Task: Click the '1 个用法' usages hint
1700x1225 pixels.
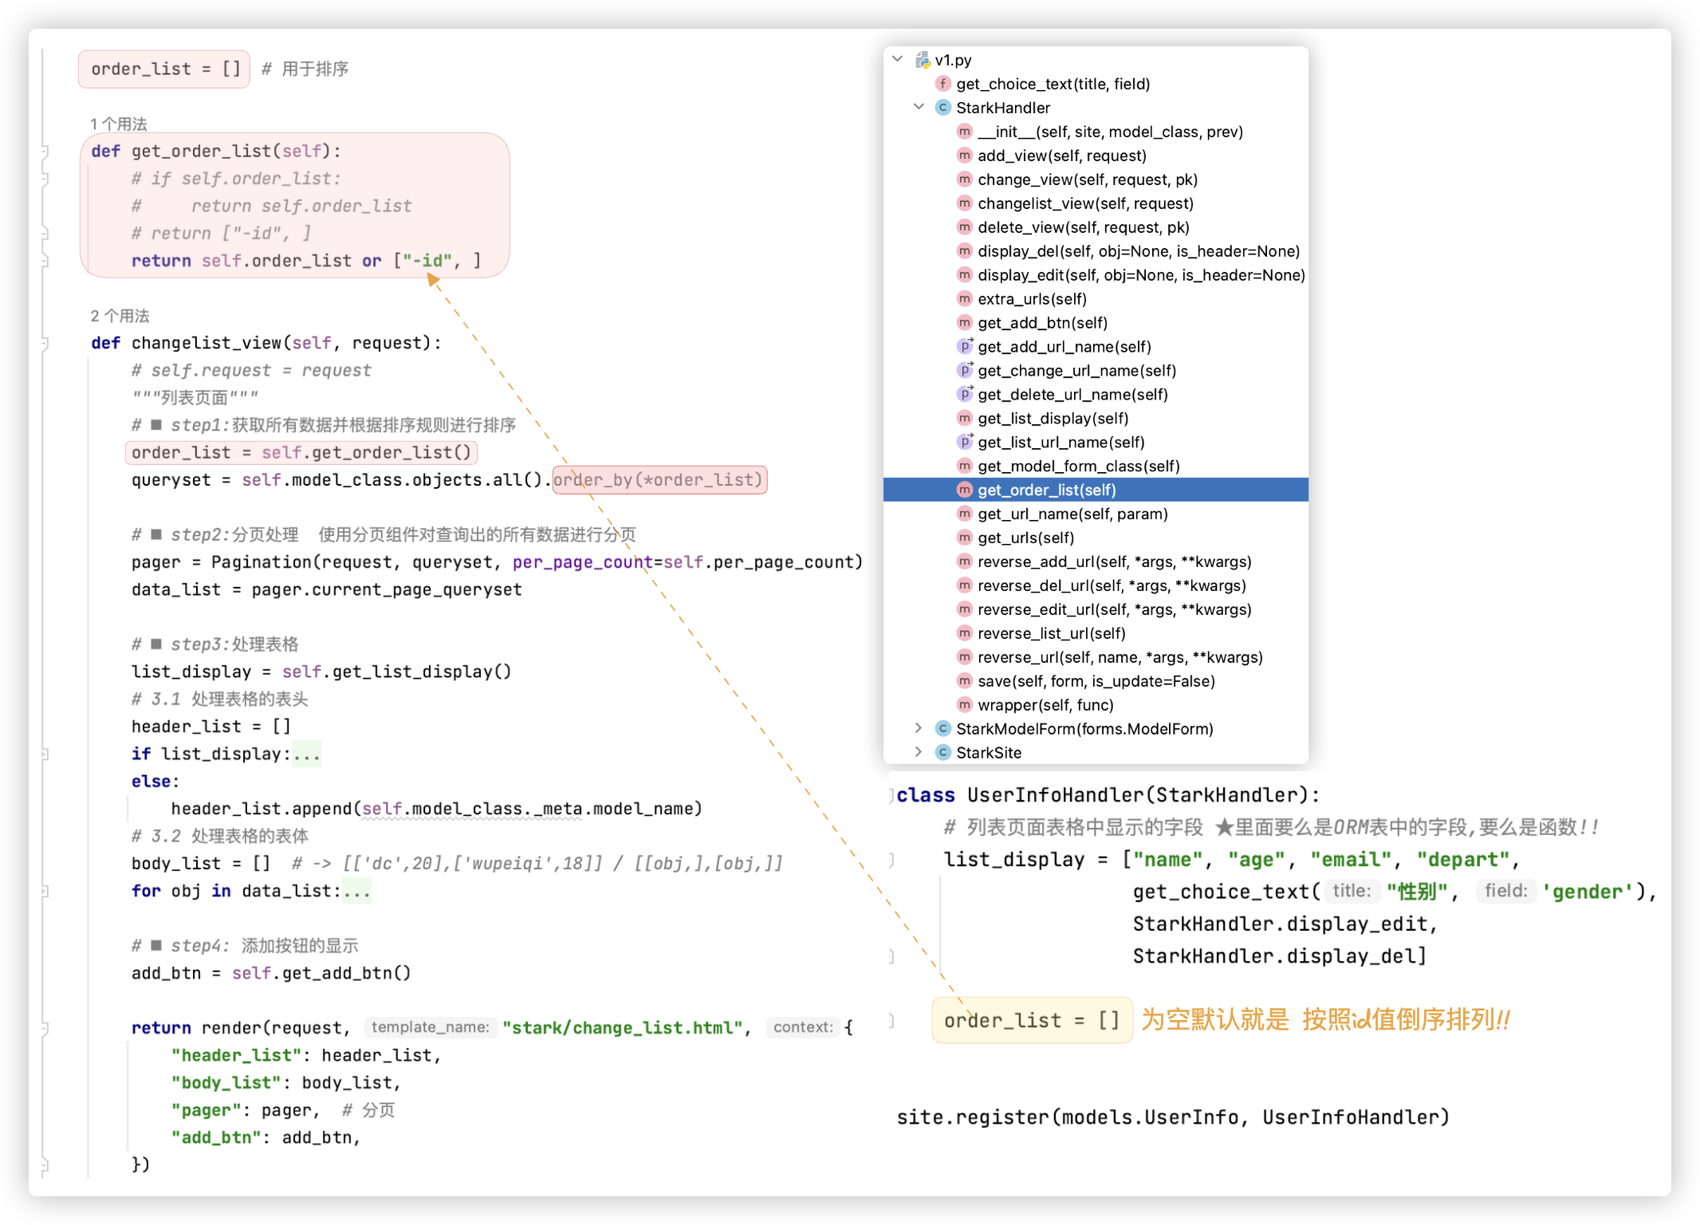Action: point(118,124)
